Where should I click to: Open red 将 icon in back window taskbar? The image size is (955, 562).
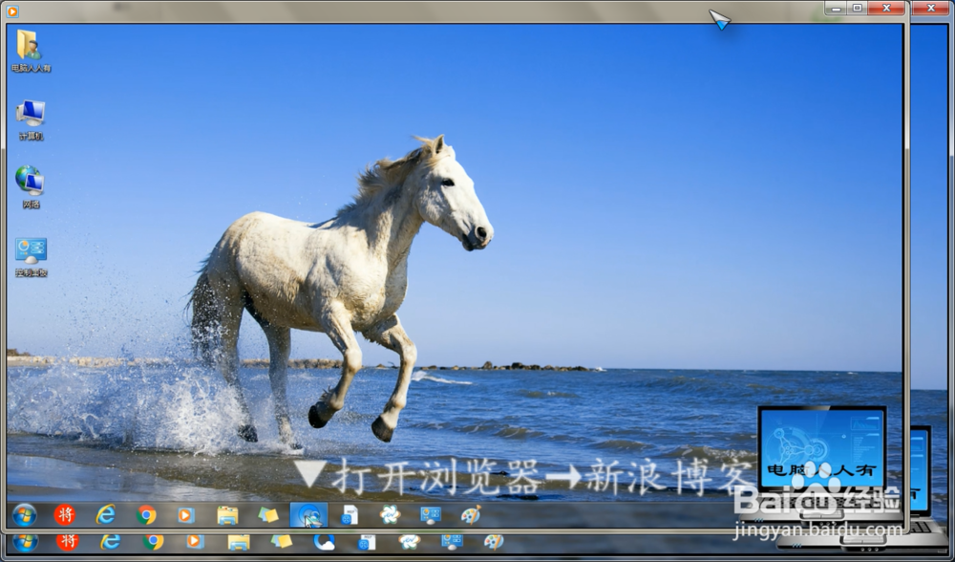click(x=68, y=543)
